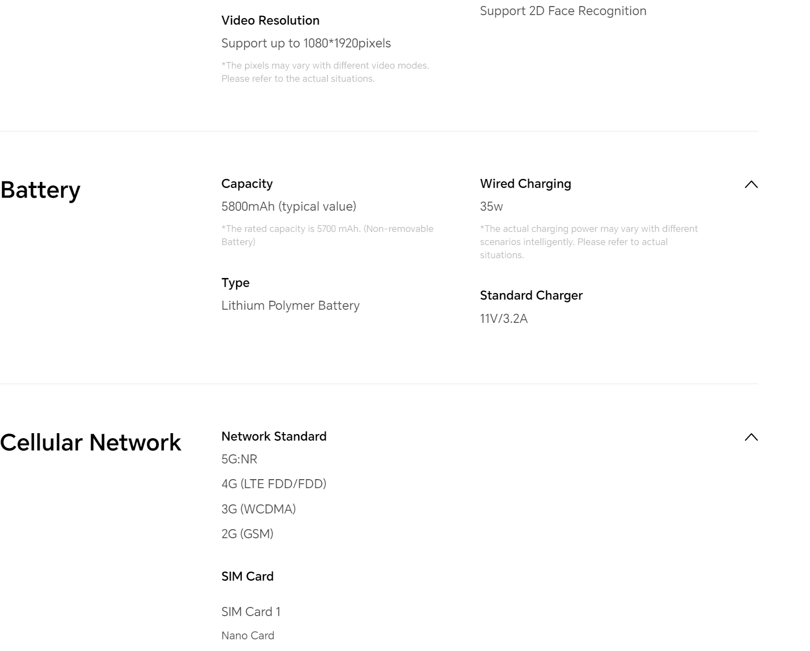Viewport: 810px width, 651px height.
Task: Click the 4G (LTE FDD/FDD) entry
Action: pos(274,484)
